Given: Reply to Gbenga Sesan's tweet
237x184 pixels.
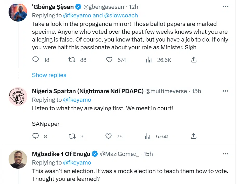Looking at the screenshot, I should tap(36, 60).
